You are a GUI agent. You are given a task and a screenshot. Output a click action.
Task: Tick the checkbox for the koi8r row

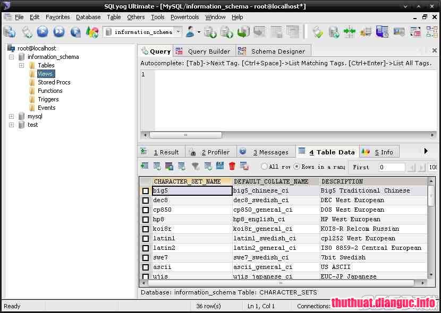coord(146,229)
